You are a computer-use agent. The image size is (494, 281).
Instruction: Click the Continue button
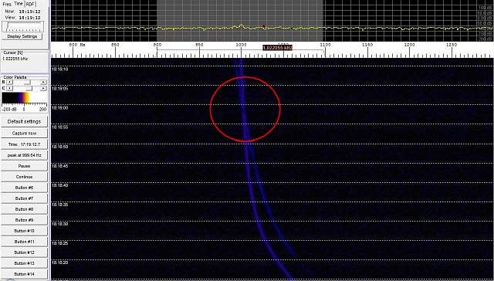click(x=24, y=177)
